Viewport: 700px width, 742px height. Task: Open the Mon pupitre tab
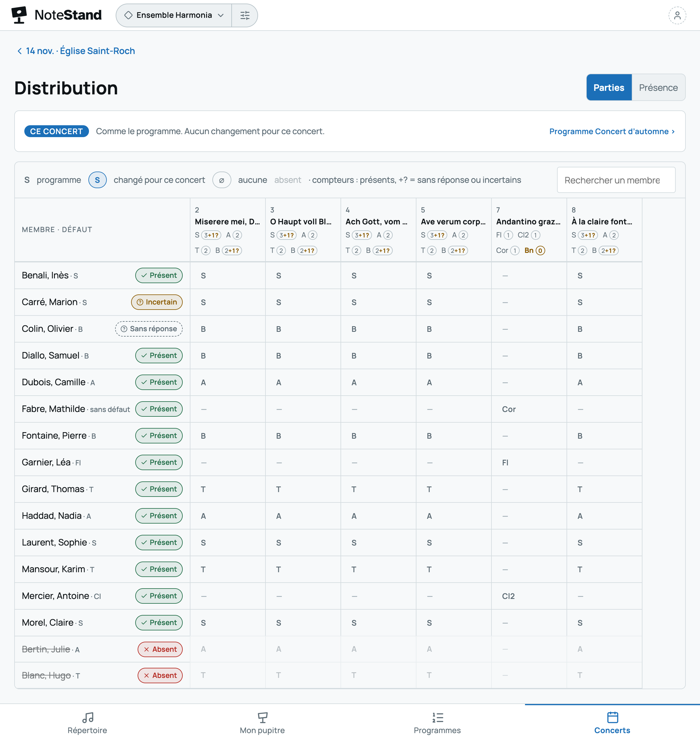click(262, 723)
